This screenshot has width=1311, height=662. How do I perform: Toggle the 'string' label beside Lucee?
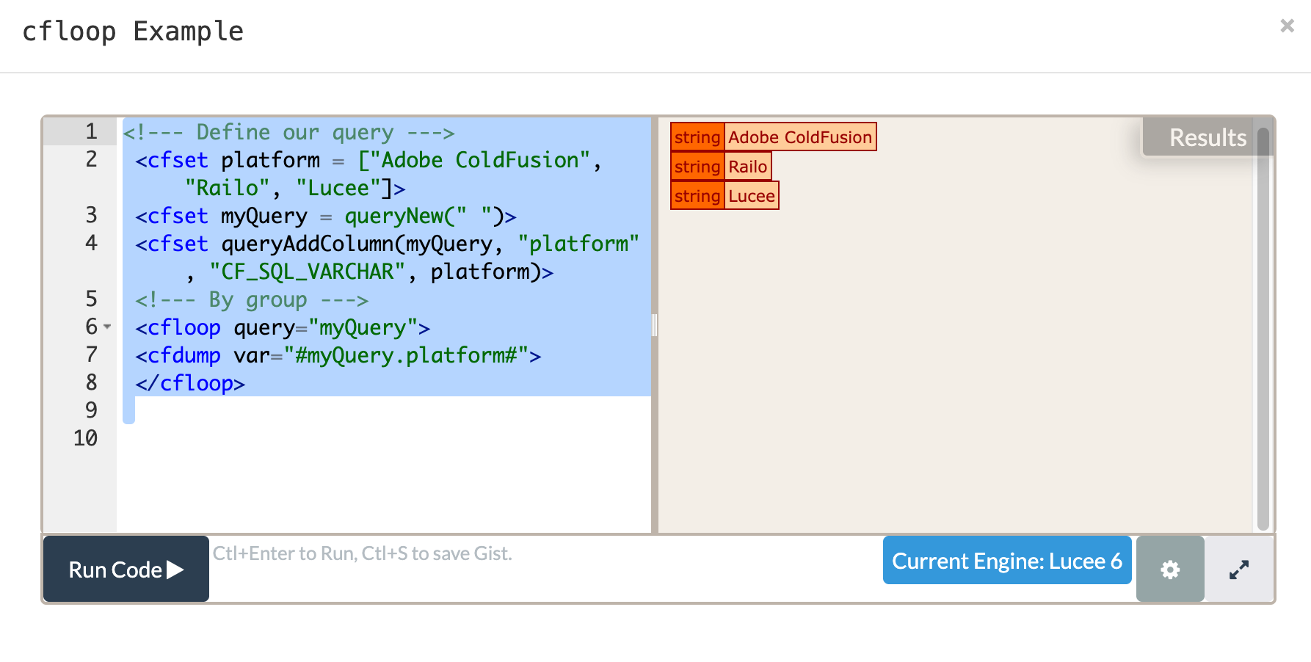(697, 196)
